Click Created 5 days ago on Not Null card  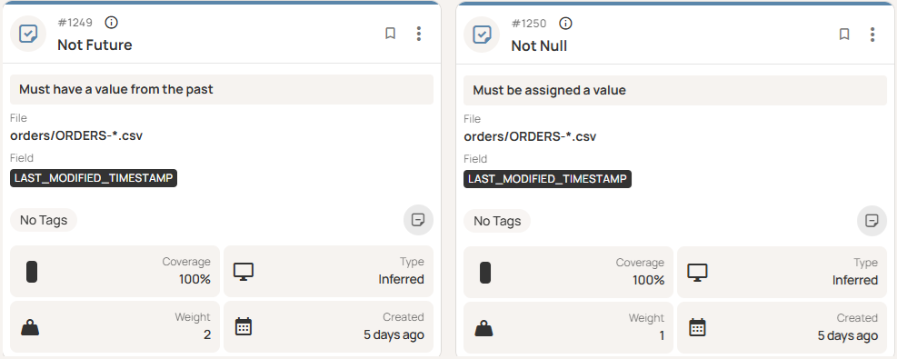(x=848, y=335)
